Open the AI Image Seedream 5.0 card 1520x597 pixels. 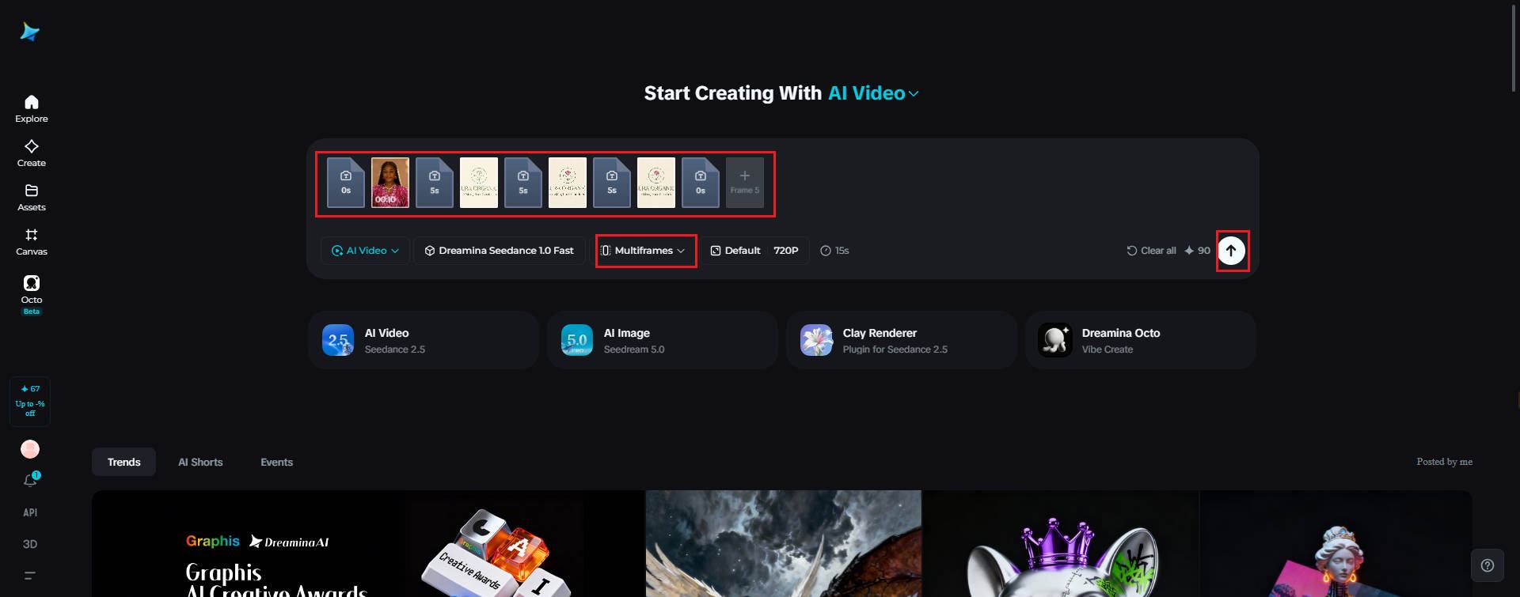click(x=663, y=340)
